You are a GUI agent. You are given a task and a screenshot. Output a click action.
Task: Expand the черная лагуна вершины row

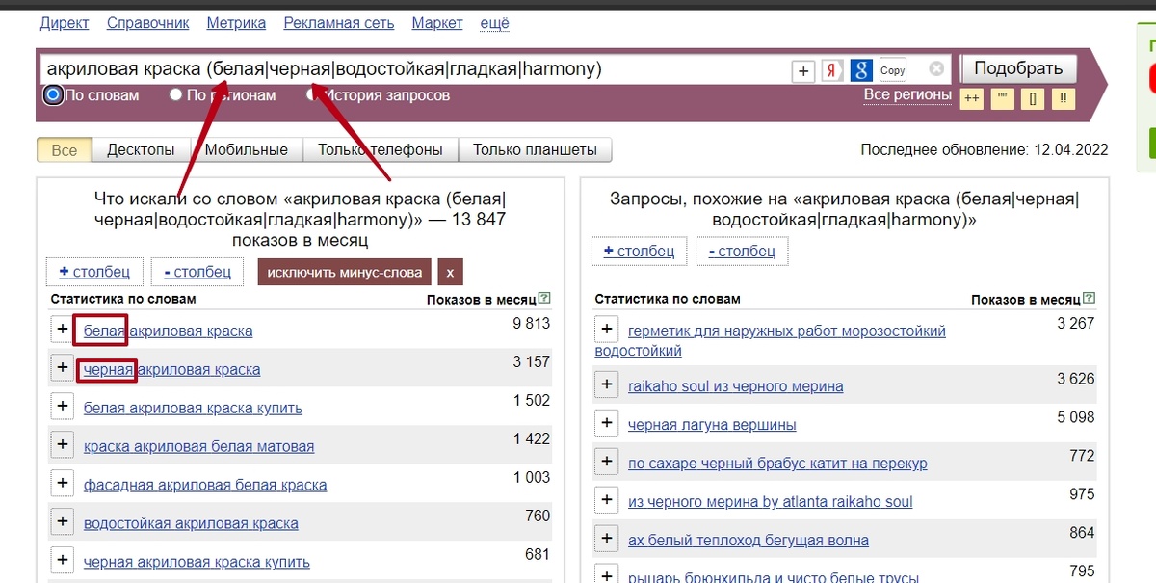(606, 423)
